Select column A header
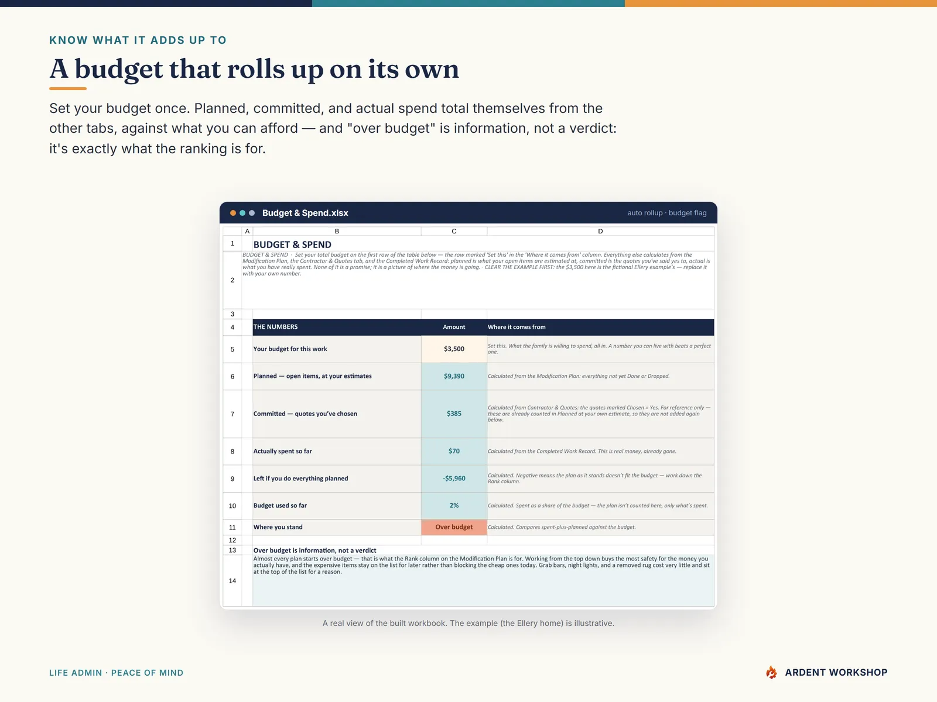The width and height of the screenshot is (937, 702). (247, 232)
